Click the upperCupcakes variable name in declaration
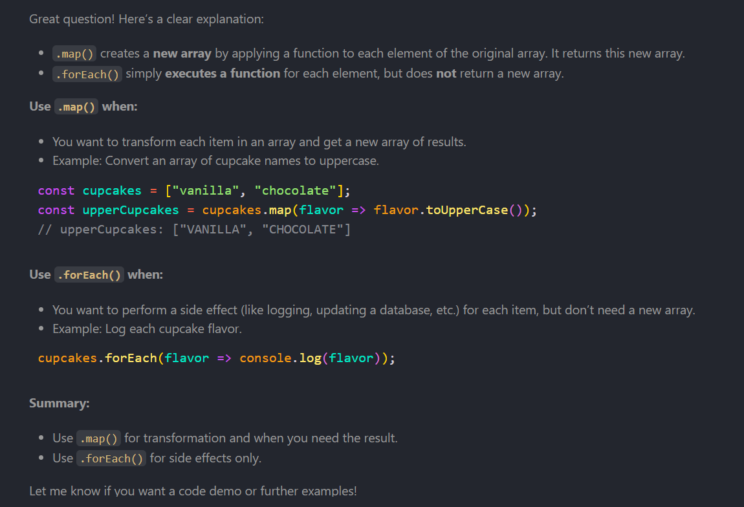Viewport: 744px width, 507px height. [131, 210]
